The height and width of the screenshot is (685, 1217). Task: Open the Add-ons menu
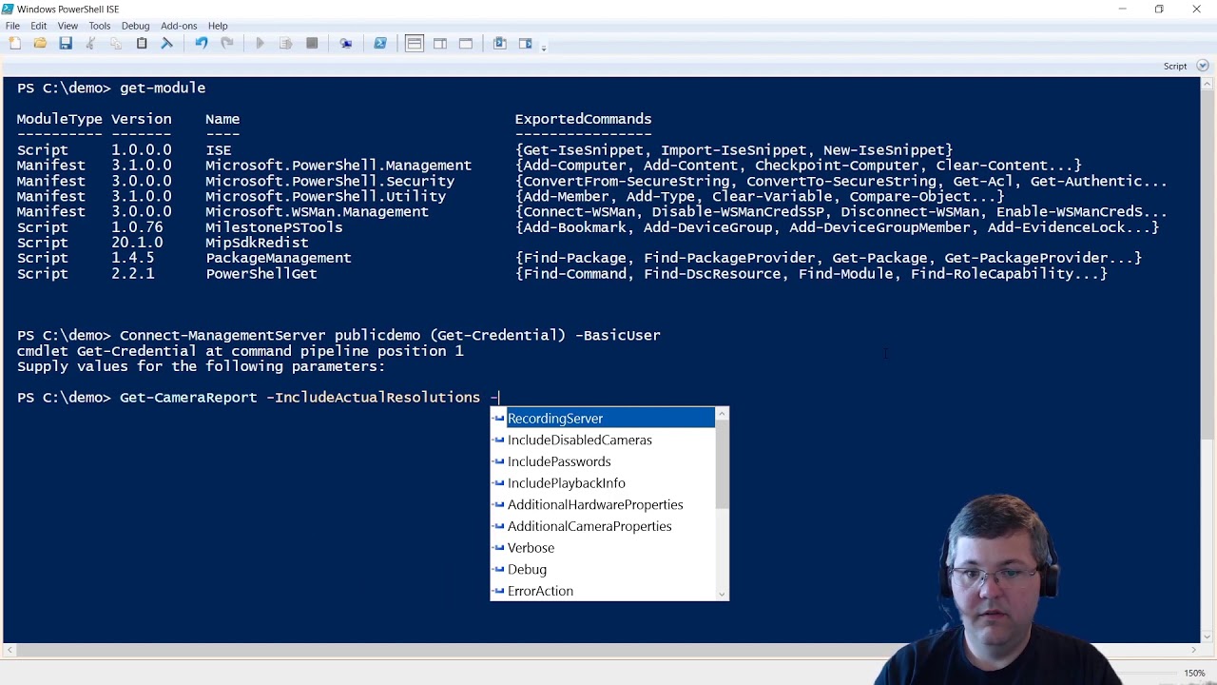tap(179, 26)
